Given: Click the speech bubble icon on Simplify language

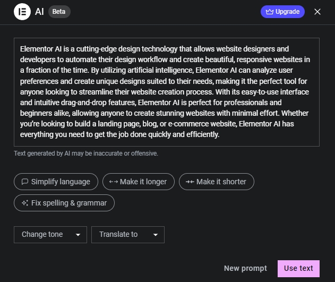Looking at the screenshot, I should (24, 182).
